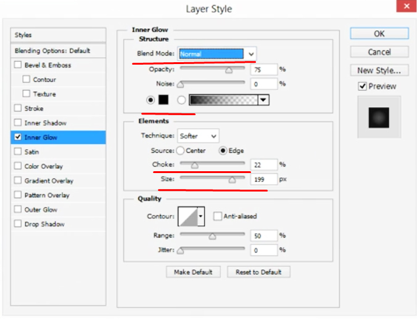
Task: Close the Layer Style dialog
Action: pyautogui.click(x=407, y=6)
